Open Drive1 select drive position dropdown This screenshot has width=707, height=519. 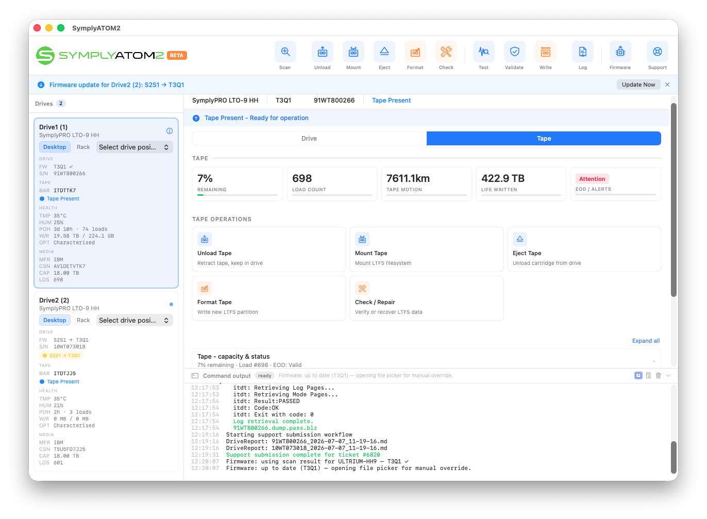(134, 147)
